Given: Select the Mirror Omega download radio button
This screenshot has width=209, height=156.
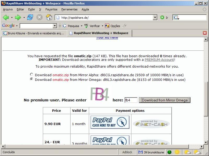Looking at the screenshot, I should point(31,79).
